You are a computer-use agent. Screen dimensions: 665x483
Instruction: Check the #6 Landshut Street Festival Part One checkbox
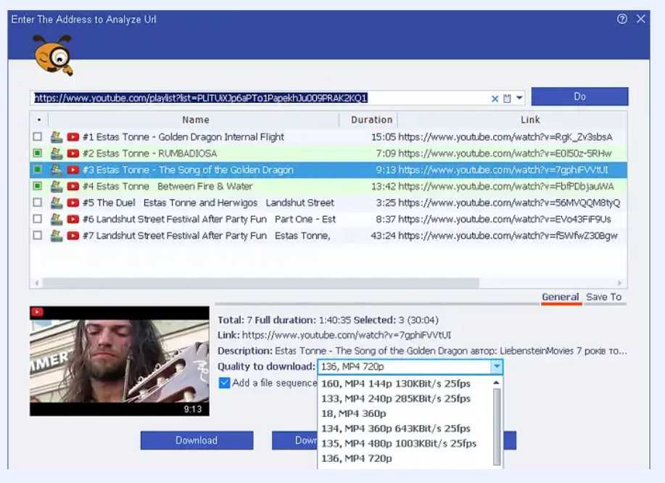click(x=37, y=219)
